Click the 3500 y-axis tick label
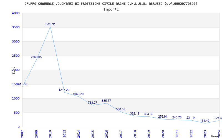The image size is (222, 139). tap(16, 27)
